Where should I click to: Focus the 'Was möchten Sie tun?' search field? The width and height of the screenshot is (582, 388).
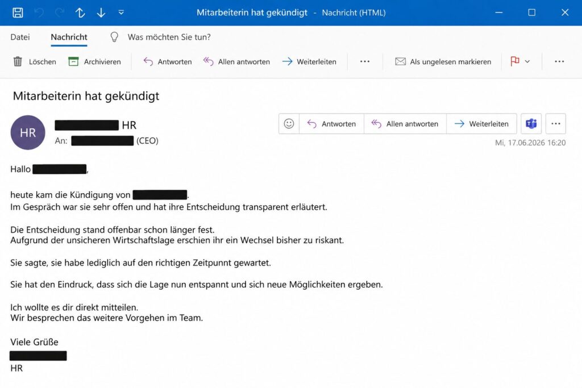click(x=169, y=37)
